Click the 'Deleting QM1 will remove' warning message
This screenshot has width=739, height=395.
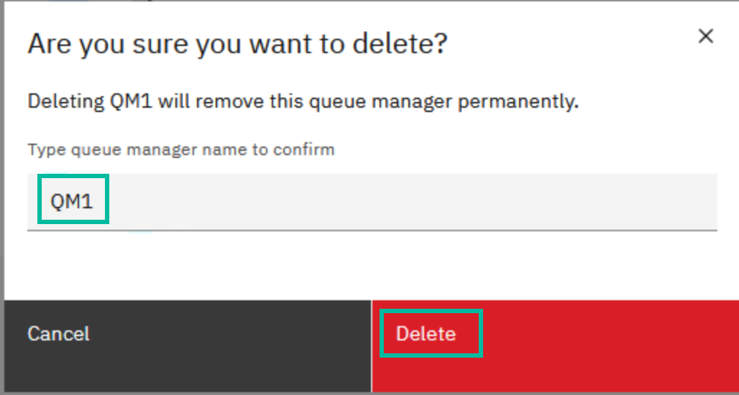click(303, 102)
